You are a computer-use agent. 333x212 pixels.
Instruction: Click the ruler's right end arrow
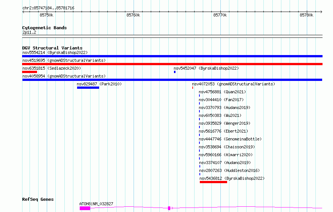tap(321, 12)
